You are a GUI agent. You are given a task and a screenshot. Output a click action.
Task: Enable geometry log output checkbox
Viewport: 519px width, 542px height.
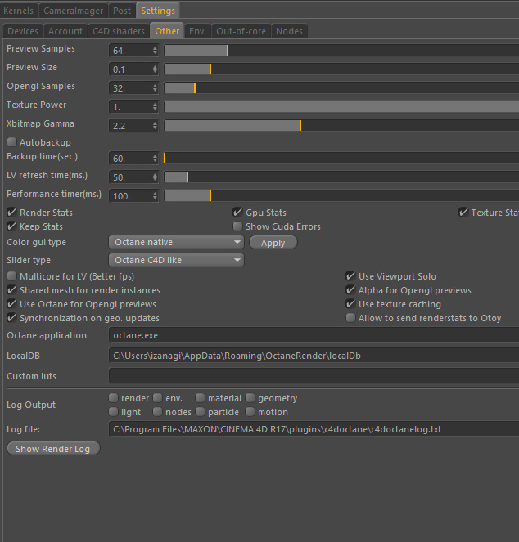250,398
